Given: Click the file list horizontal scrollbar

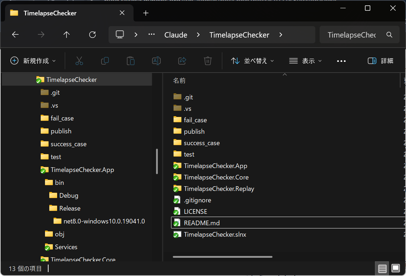Looking at the screenshot, I should [x=222, y=257].
